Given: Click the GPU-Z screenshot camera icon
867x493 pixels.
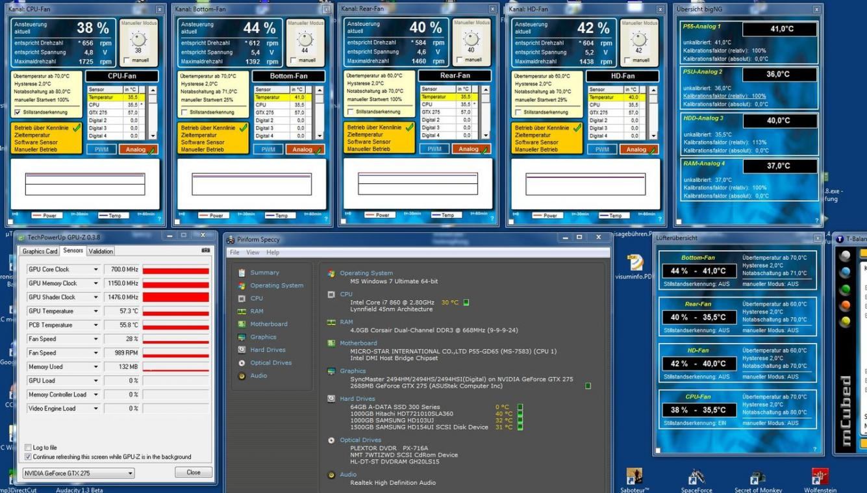Looking at the screenshot, I should pyautogui.click(x=206, y=251).
